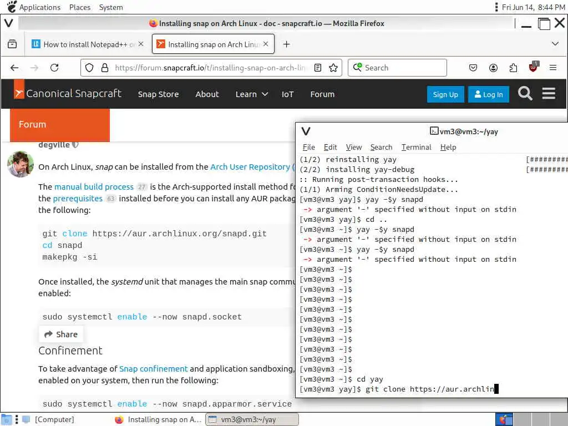This screenshot has width=568, height=426.
Task: Focus the Firefox Search box
Action: pos(397,68)
